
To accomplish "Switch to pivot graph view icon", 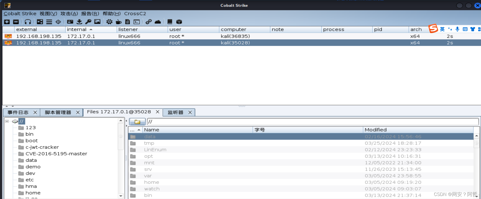I will [40, 22].
